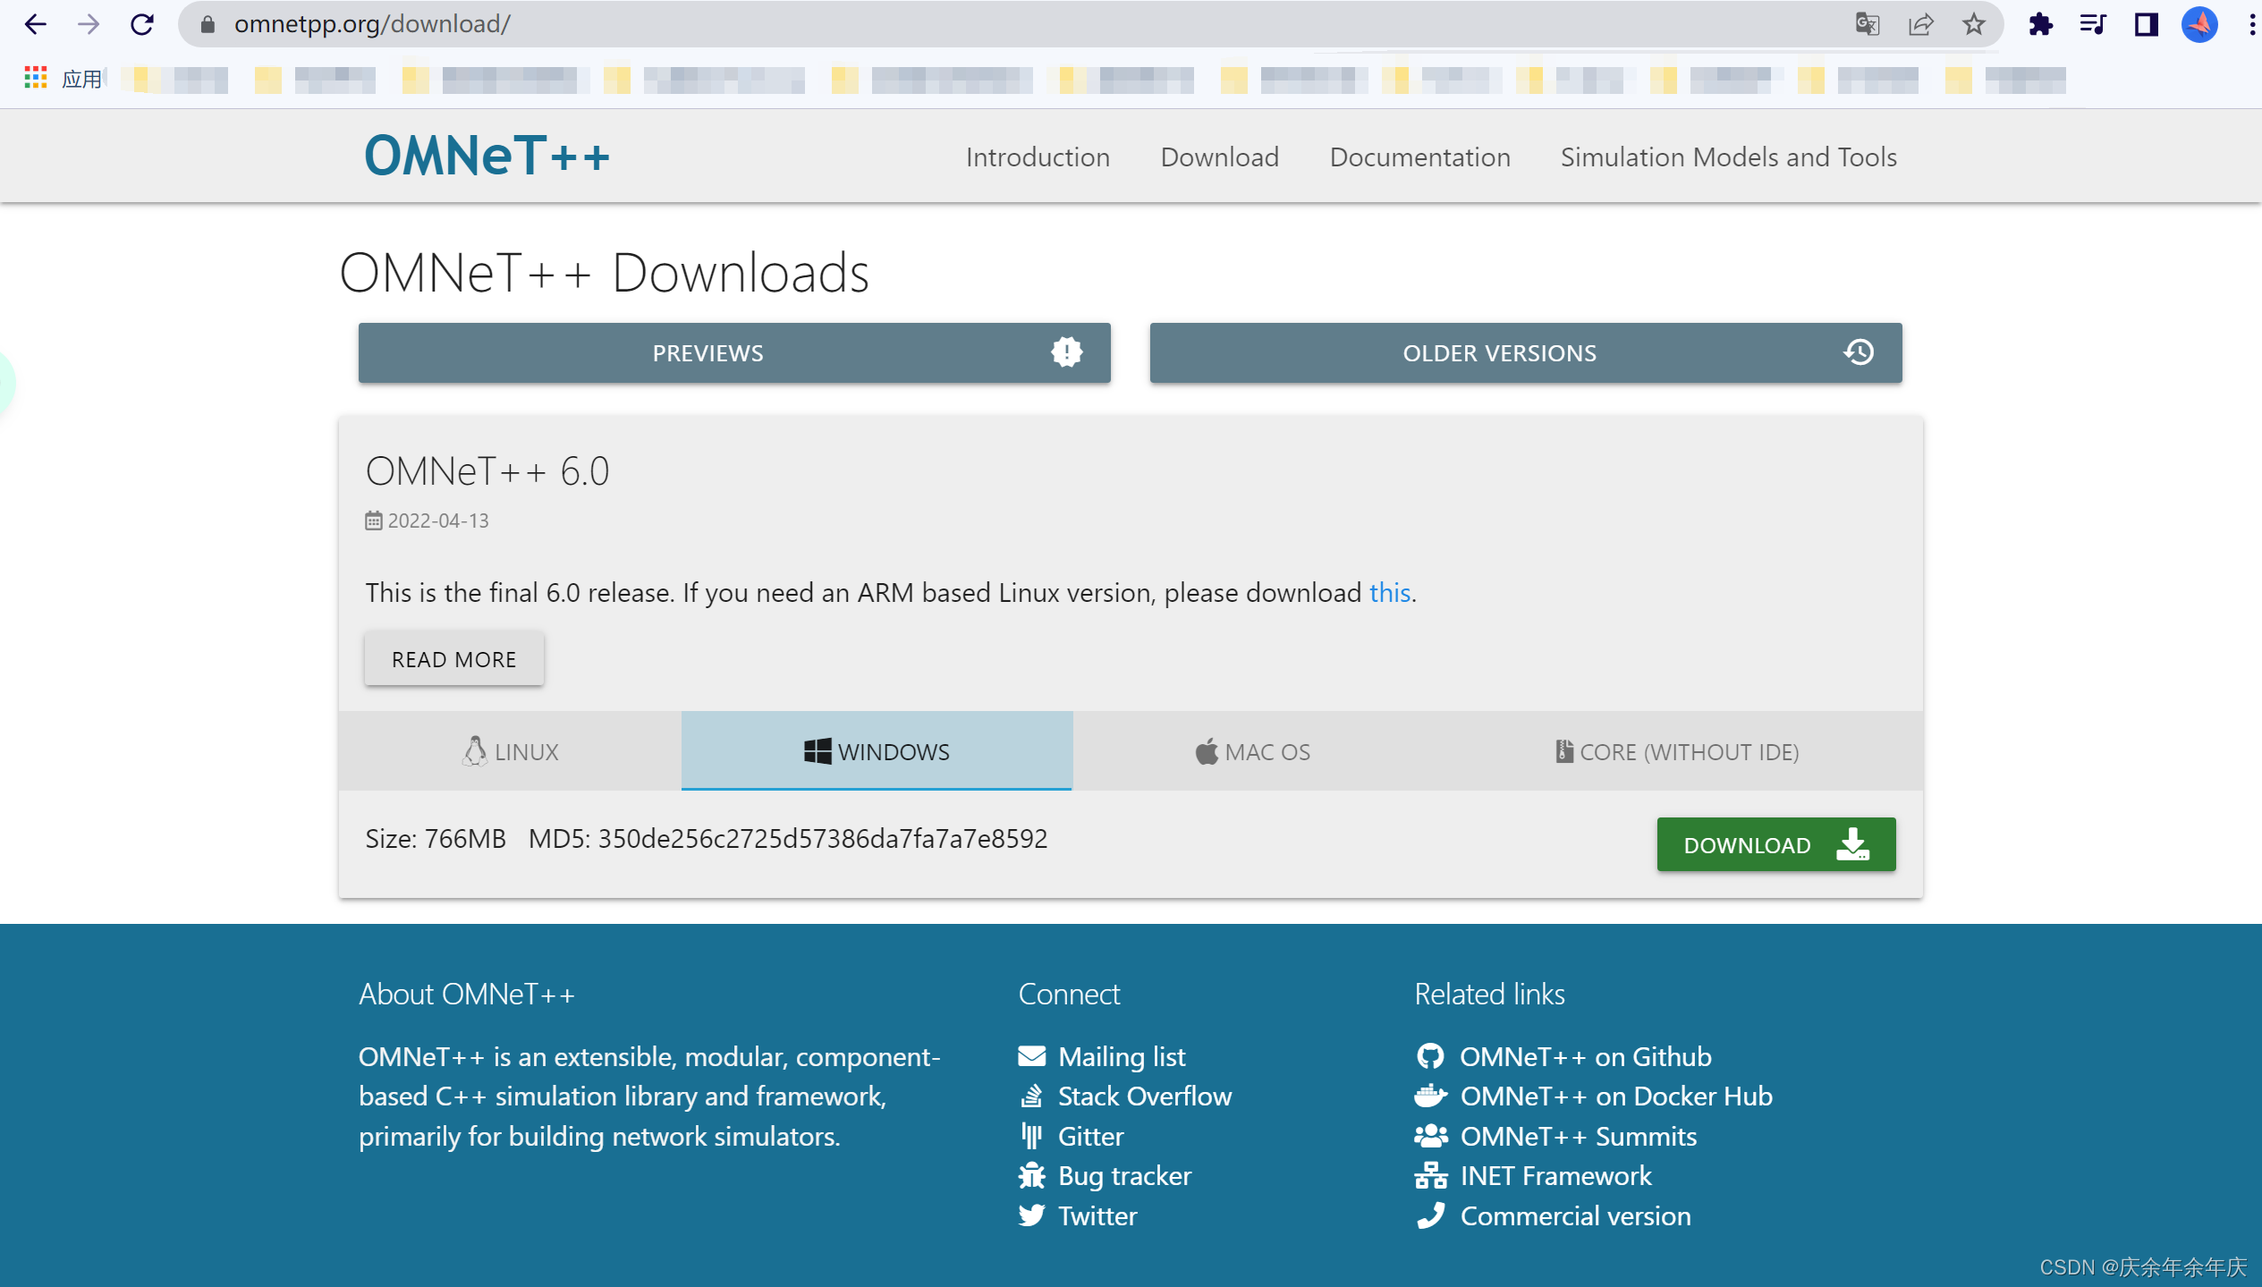Click the MD5 checksum text
The width and height of the screenshot is (2262, 1287).
pos(787,838)
